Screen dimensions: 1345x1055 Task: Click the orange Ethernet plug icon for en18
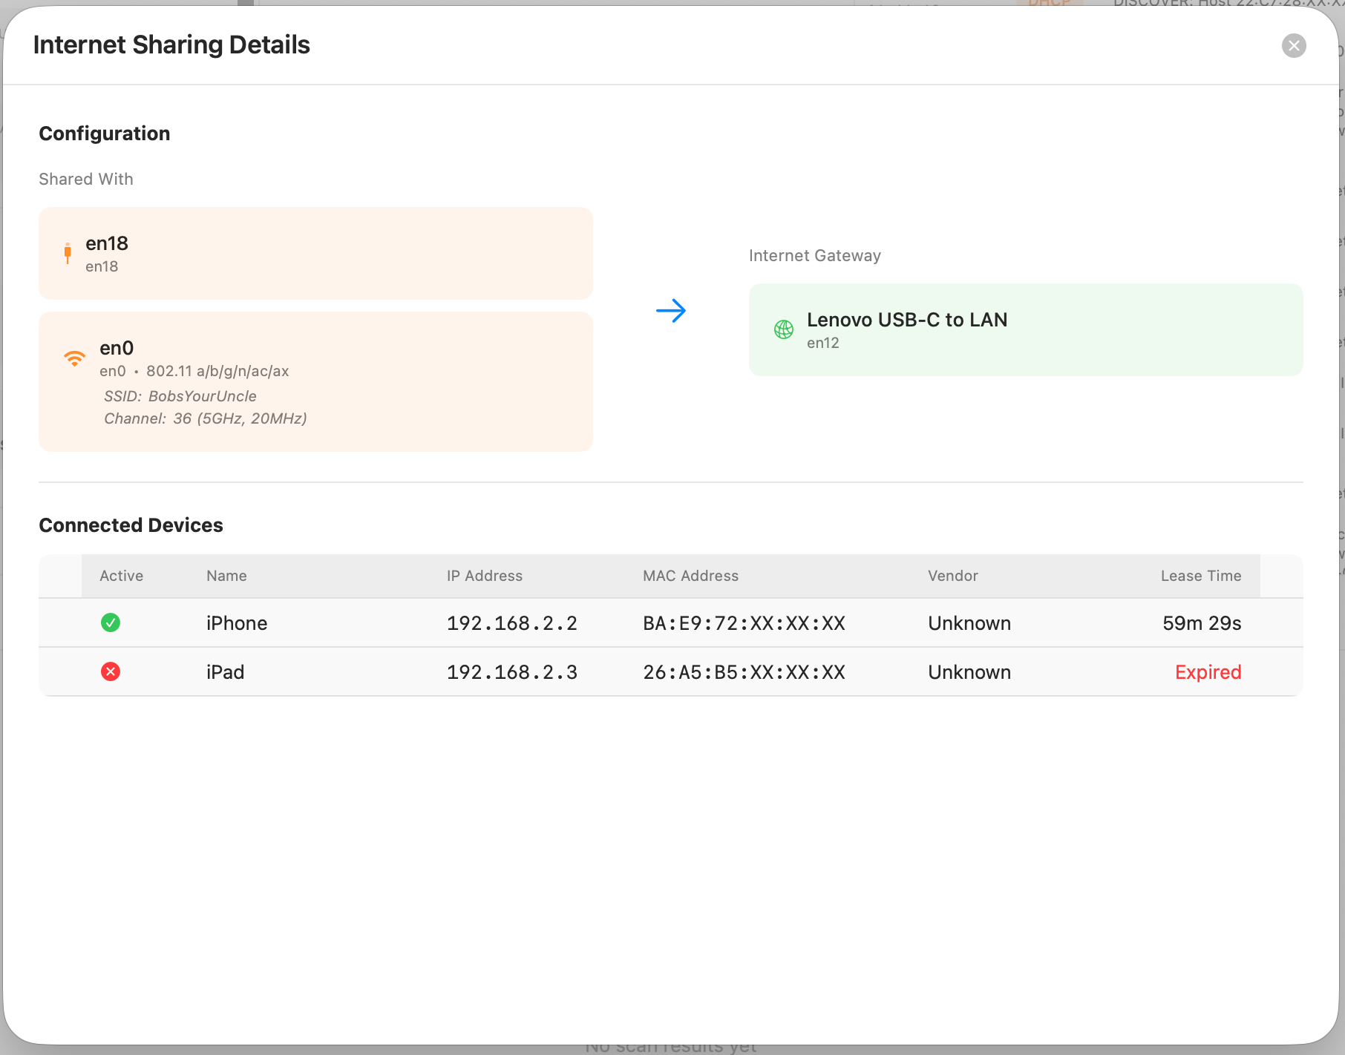[68, 253]
